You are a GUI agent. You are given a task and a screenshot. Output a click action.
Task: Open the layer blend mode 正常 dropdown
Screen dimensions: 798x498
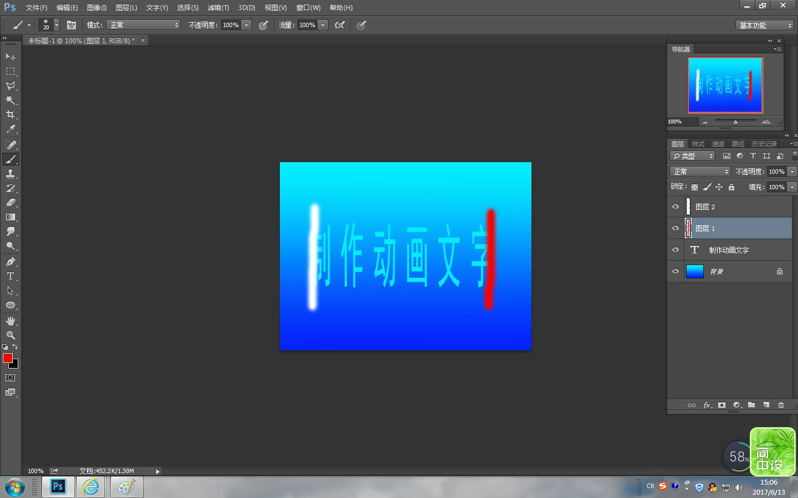pos(700,172)
